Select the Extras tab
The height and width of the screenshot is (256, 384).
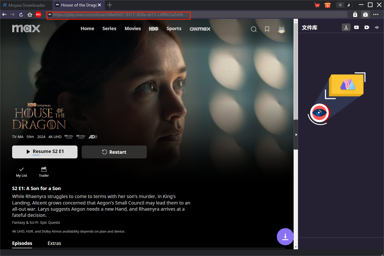tap(54, 243)
